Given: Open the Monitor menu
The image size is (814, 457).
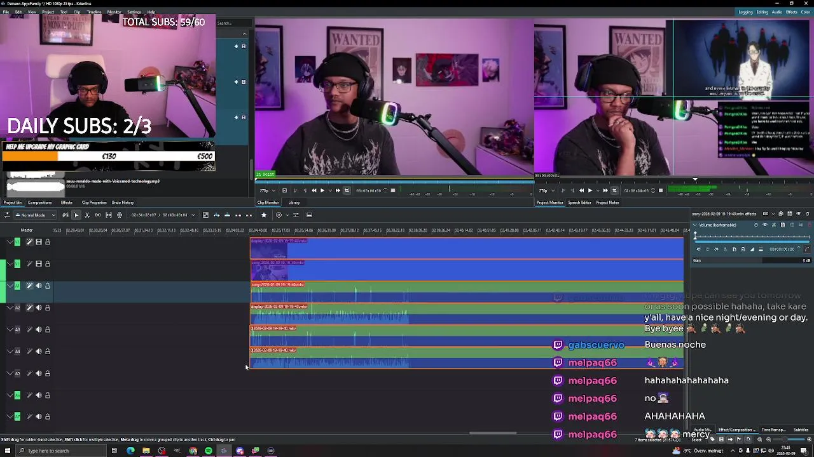Looking at the screenshot, I should pos(114,12).
